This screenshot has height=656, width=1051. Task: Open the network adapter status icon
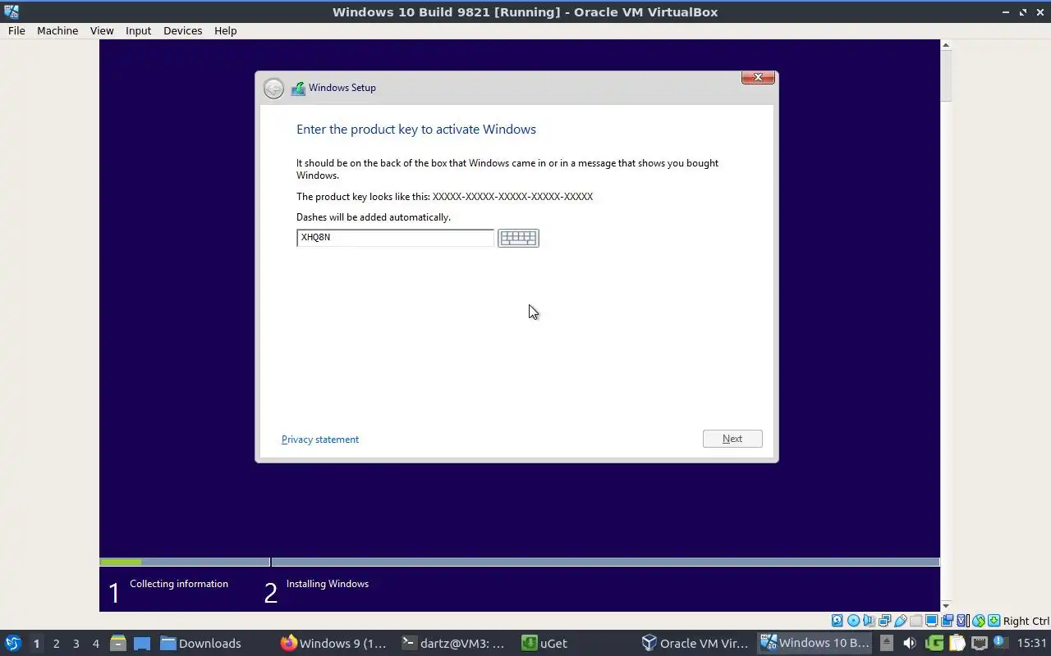884,621
